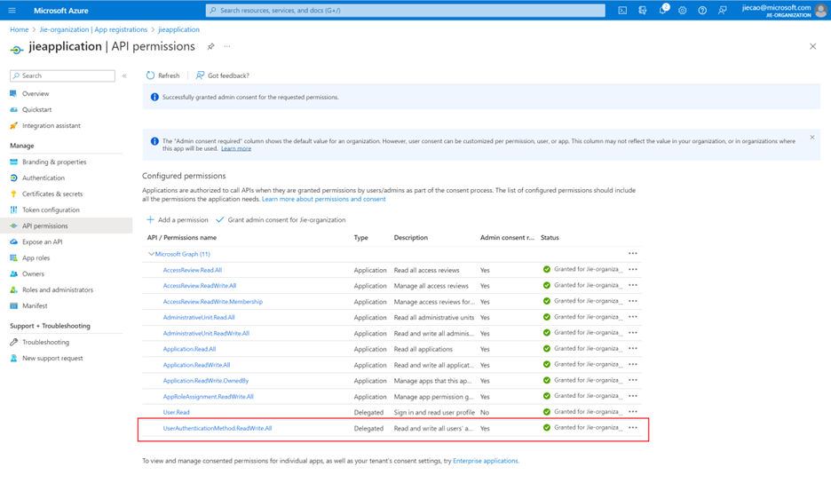Open AccessReview.Read.All permission link
Screen dimensions: 831x483
coord(193,270)
